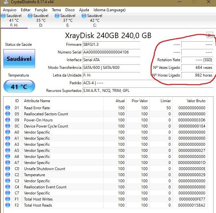
Task: Click the Pior Valor column header
Action: point(138,101)
